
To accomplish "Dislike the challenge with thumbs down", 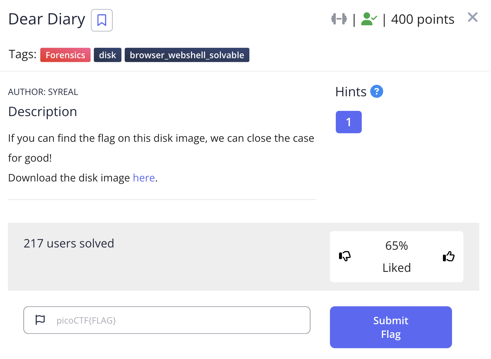I will [345, 256].
